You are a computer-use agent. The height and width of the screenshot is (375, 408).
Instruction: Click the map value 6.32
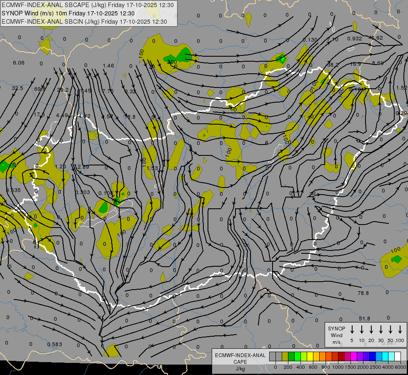point(130,91)
